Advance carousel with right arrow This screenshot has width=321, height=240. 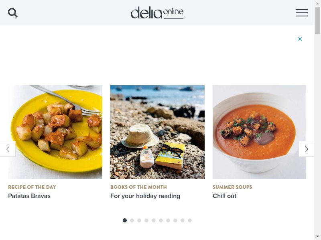pos(307,149)
